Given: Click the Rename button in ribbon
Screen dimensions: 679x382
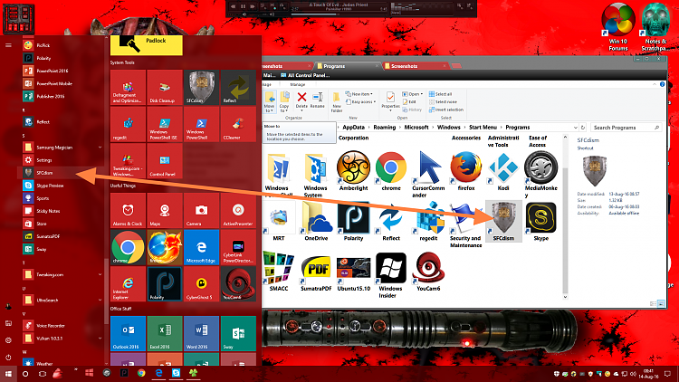Looking at the screenshot, I should [318, 100].
